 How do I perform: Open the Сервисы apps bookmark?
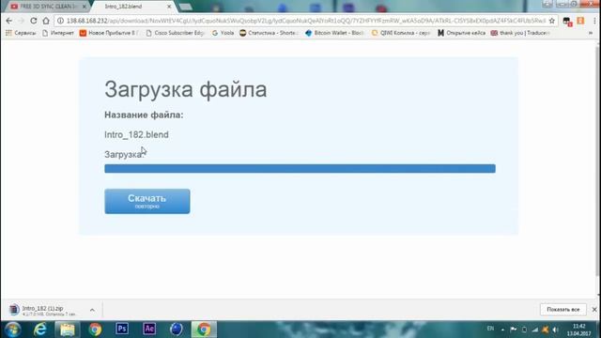click(x=21, y=33)
